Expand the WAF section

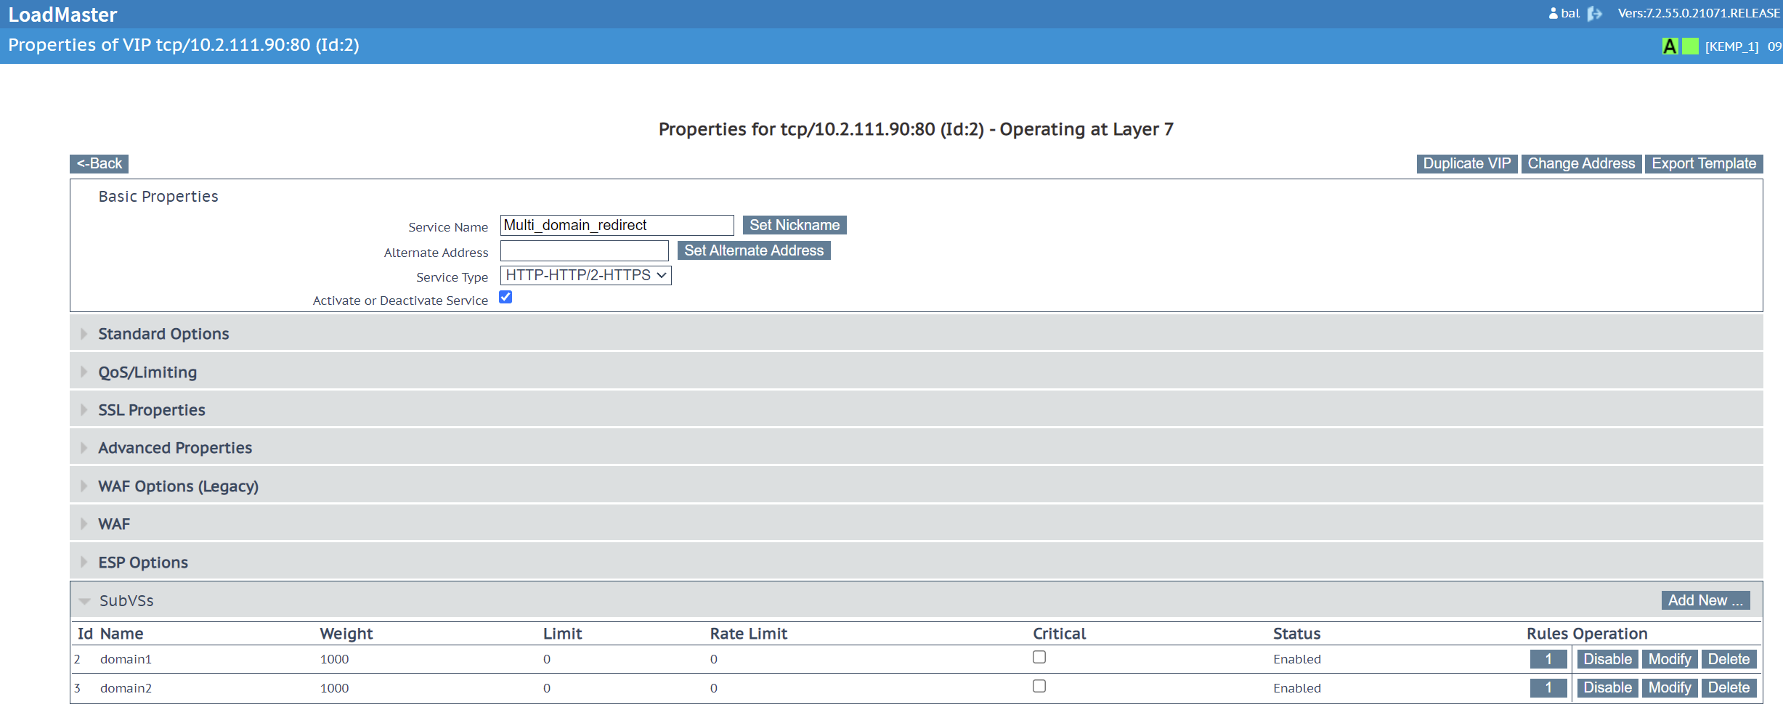click(x=917, y=524)
